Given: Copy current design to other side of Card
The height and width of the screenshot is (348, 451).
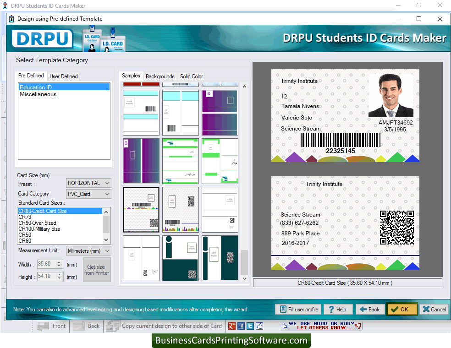Looking at the screenshot, I should click(164, 326).
